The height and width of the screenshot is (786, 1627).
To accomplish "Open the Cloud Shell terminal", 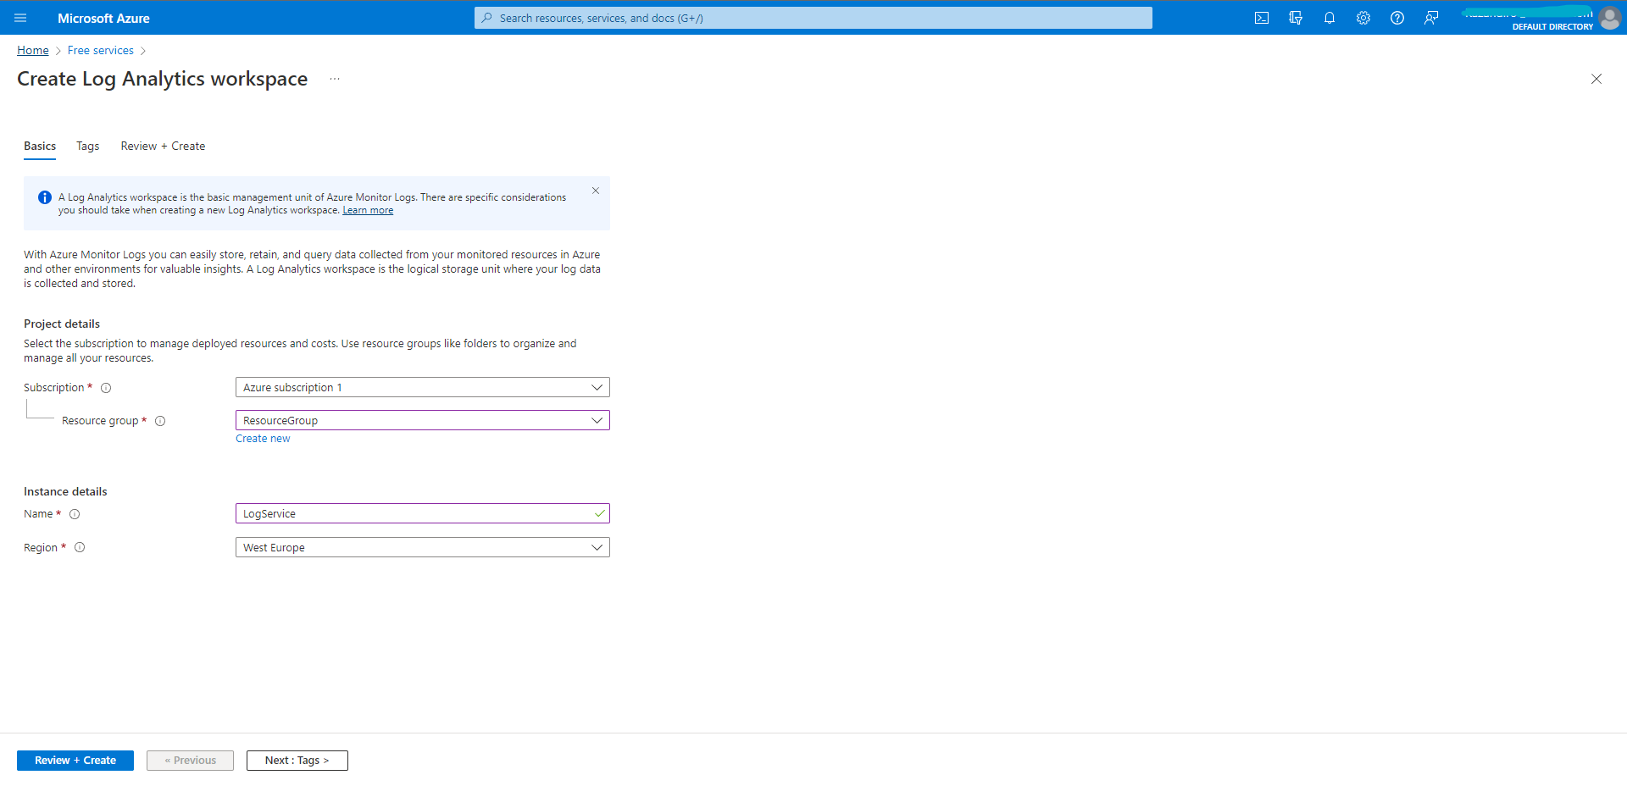I will point(1262,17).
